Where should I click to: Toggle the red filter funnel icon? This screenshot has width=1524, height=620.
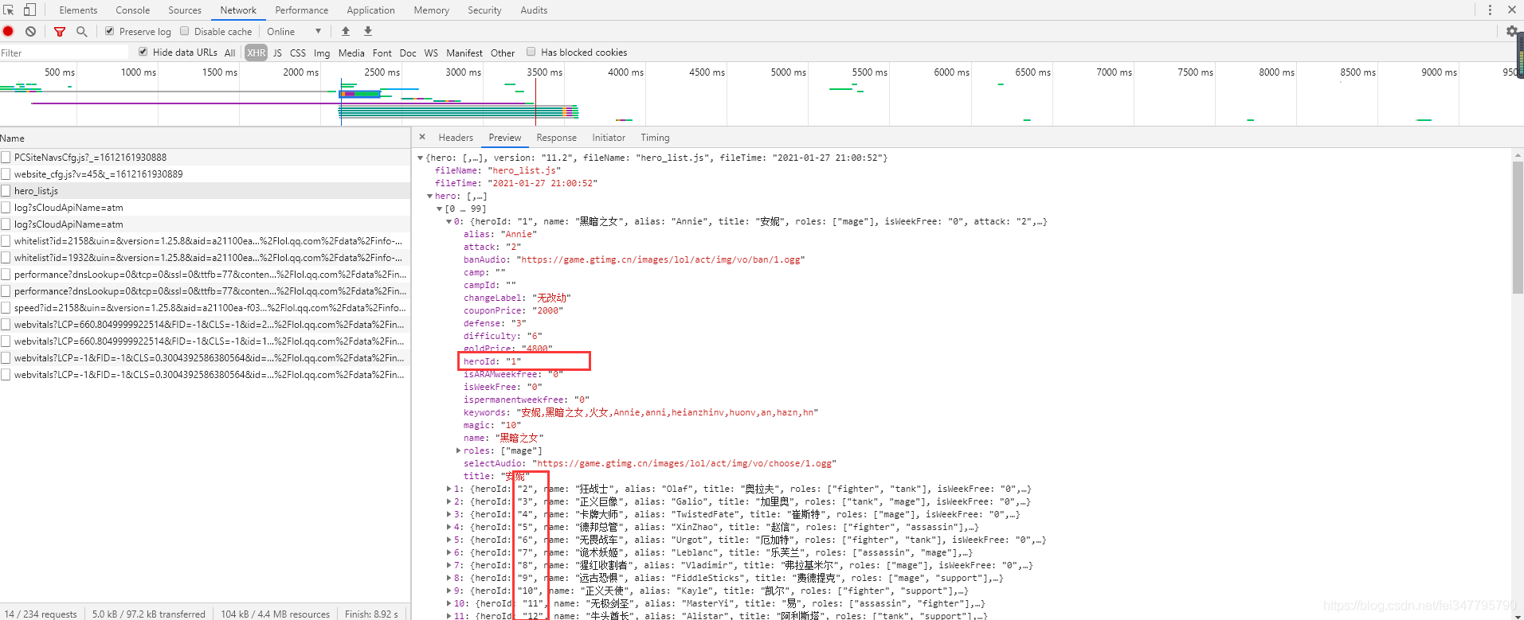60,32
